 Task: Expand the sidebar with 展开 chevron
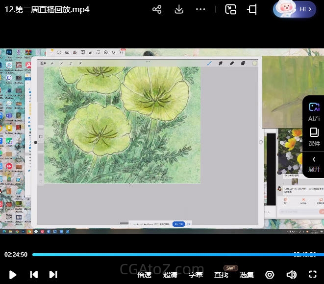pyautogui.click(x=314, y=164)
